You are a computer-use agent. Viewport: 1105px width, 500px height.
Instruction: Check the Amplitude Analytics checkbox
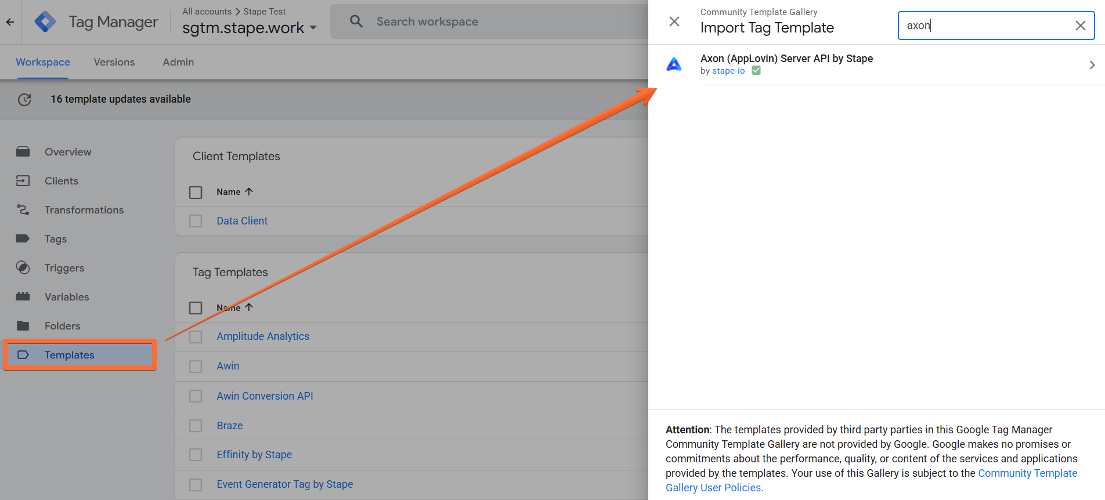tap(196, 336)
